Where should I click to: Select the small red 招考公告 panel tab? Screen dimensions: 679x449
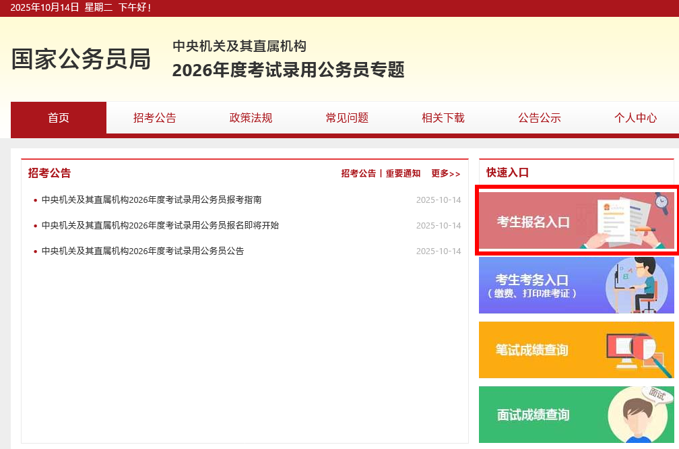coord(358,173)
